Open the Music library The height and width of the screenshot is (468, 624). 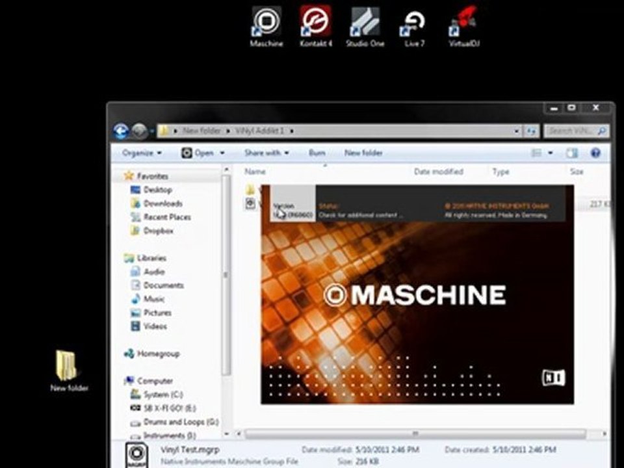click(x=154, y=299)
